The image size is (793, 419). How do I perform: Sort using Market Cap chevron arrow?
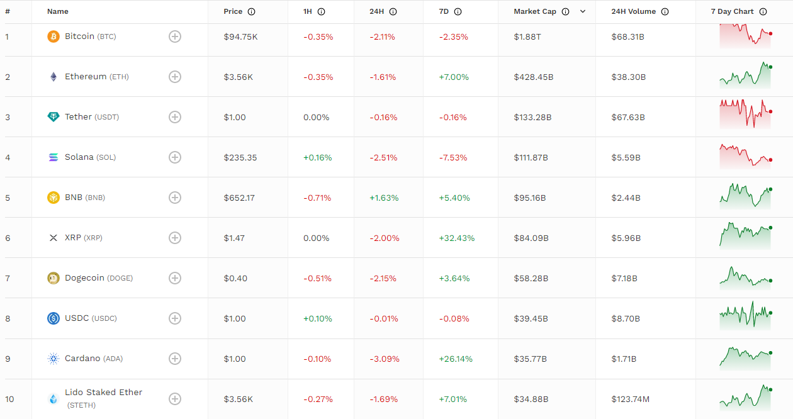pyautogui.click(x=583, y=11)
